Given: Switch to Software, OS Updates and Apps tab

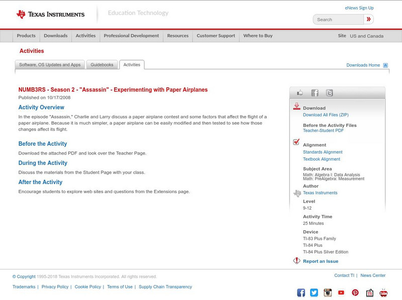Looking at the screenshot, I should point(50,65).
